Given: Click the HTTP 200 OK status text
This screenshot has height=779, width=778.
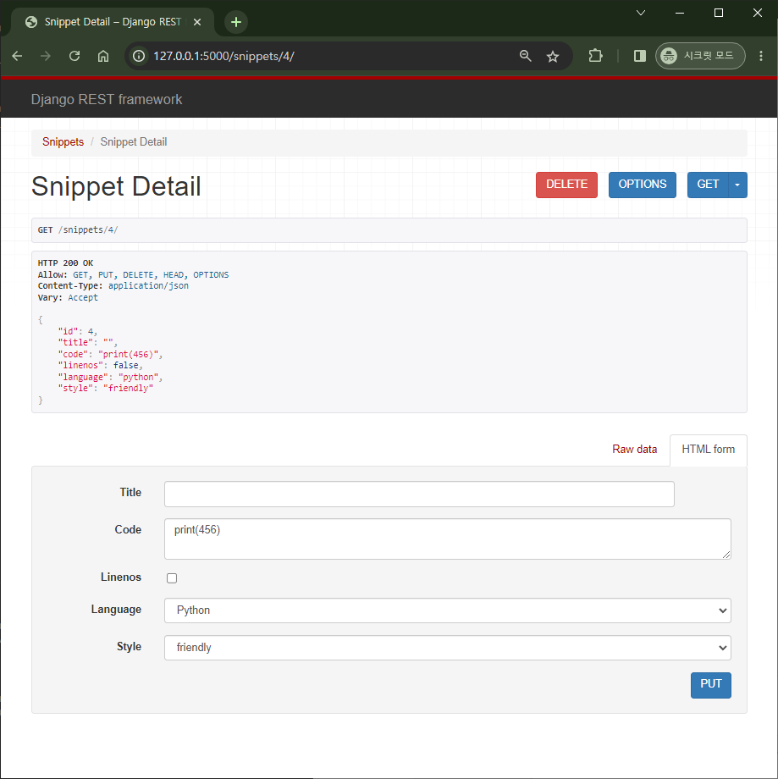Looking at the screenshot, I should pyautogui.click(x=65, y=262).
